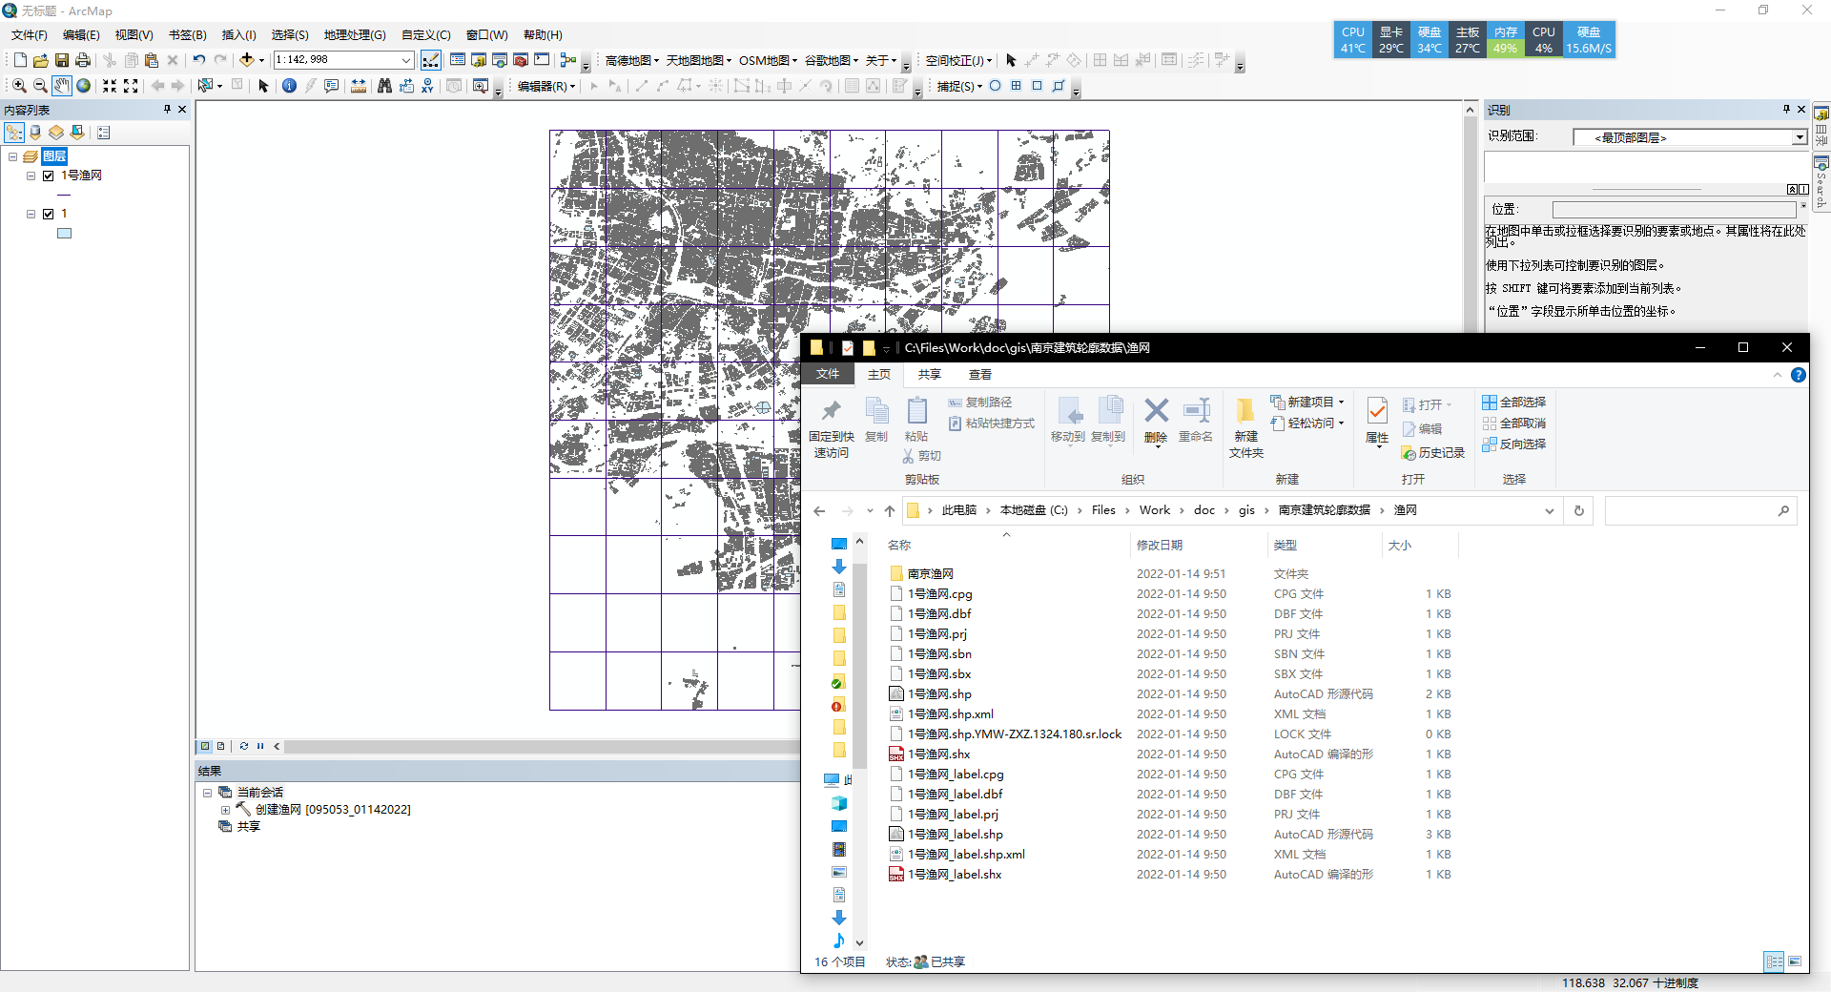Select the HTML Popup tool
The width and height of the screenshot is (1831, 992).
[x=332, y=86]
